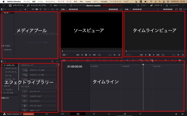Play the timeline viewer forward
The image size is (187, 116).
(154, 55)
